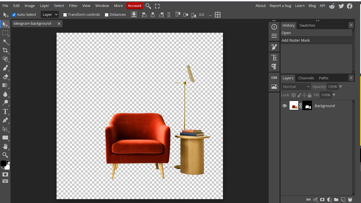Image resolution: width=361 pixels, height=203 pixels.
Task: Open the Opacity slider arrow
Action: click(x=340, y=87)
